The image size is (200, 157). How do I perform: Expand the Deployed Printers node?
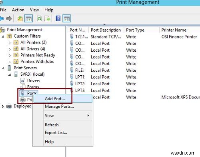point(3,107)
